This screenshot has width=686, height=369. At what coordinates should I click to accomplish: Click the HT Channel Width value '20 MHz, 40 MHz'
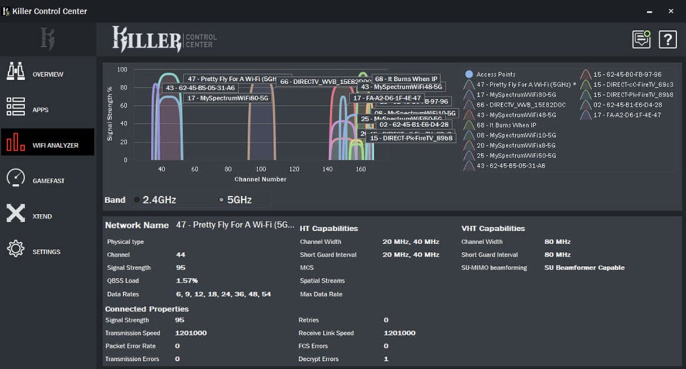pos(410,242)
